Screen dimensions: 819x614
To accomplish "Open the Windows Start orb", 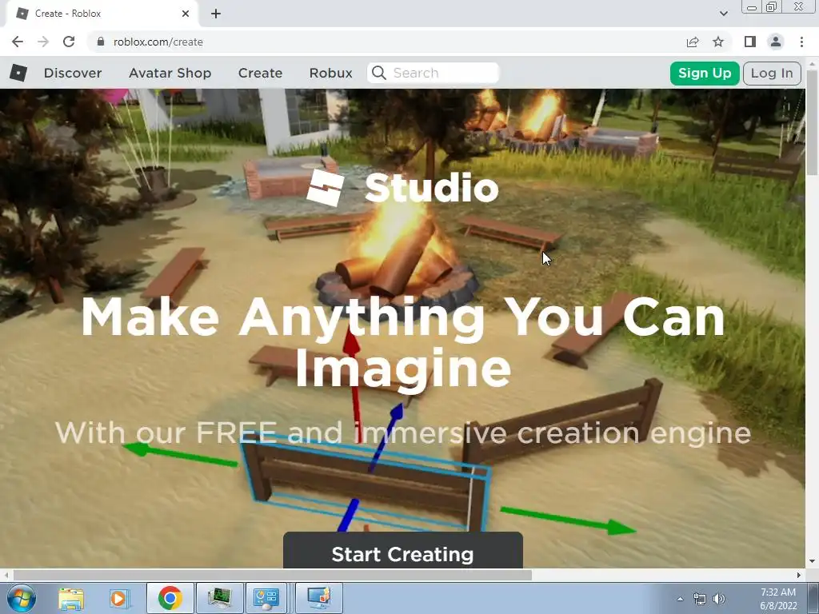I will 22,598.
